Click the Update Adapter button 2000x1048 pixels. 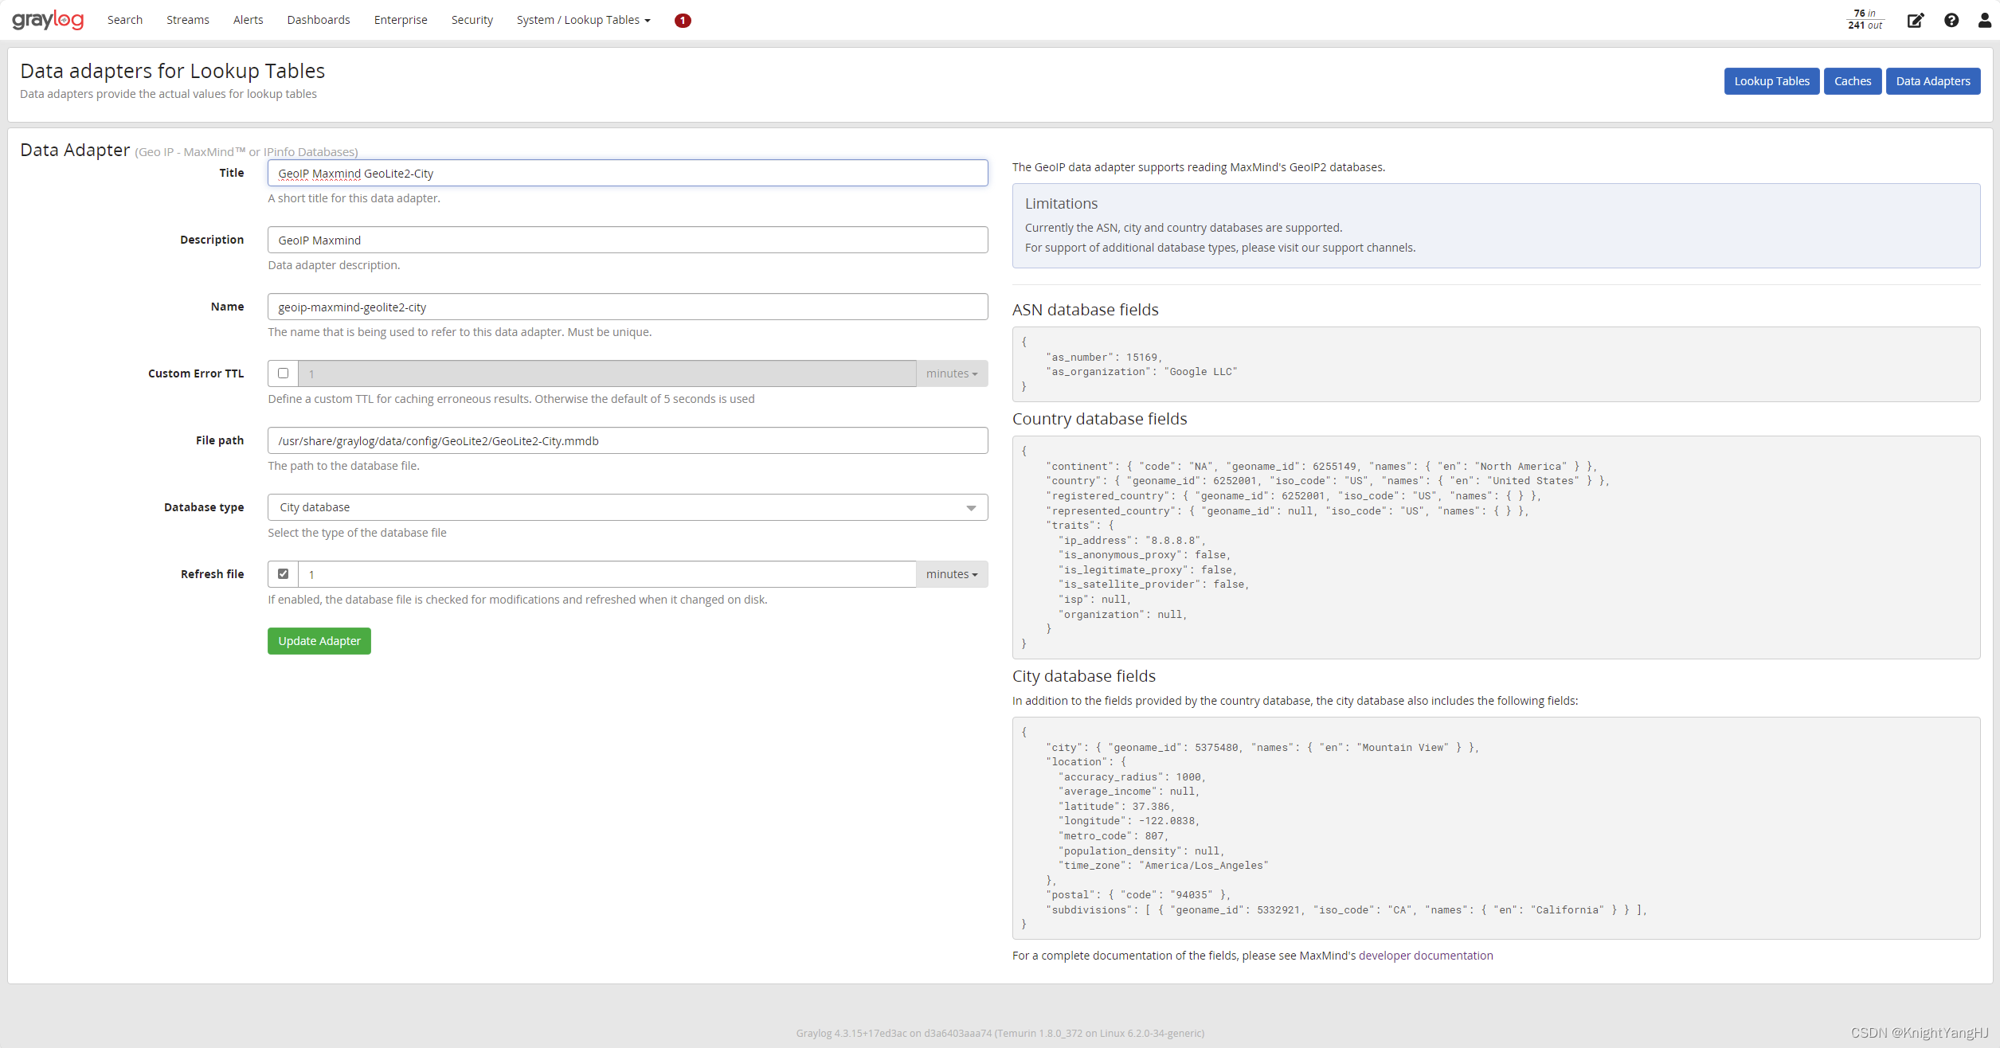319,641
